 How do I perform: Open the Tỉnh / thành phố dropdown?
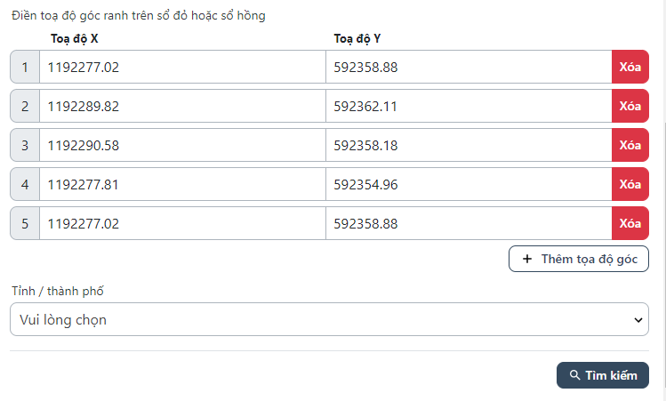(x=329, y=319)
